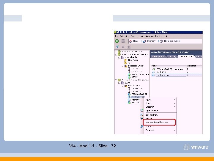Choose Clone from context menu
The height and width of the screenshot is (161, 214).
coord(149,127)
